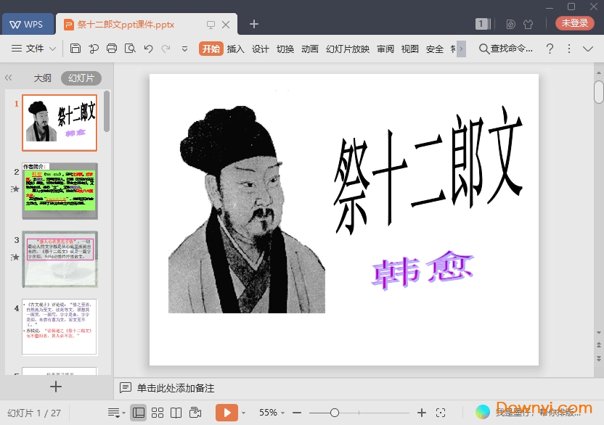Go to next slide using double-down arrow
The height and width of the screenshot is (425, 604).
coord(599,358)
